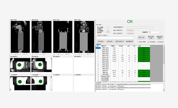Click the 重新加载程序 reload button
This screenshot has width=178, height=108.
click(x=159, y=37)
